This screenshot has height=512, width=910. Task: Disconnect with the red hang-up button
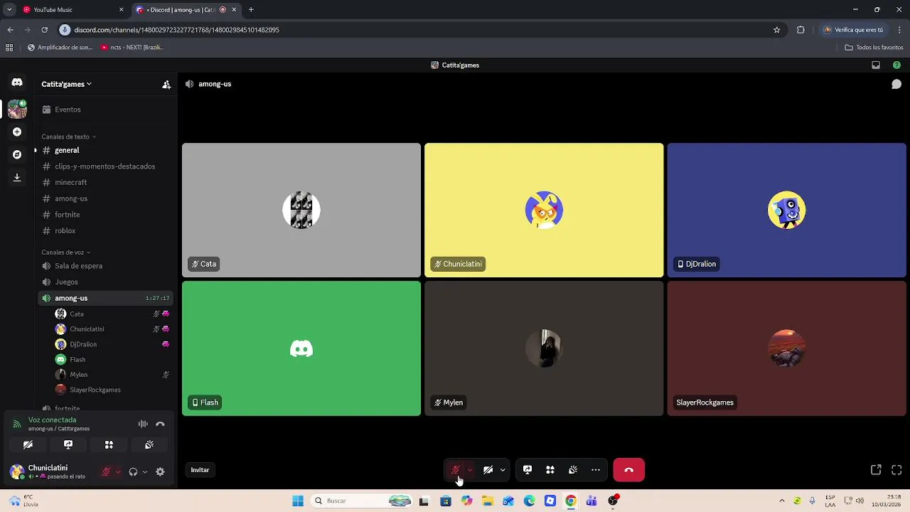[x=628, y=470]
